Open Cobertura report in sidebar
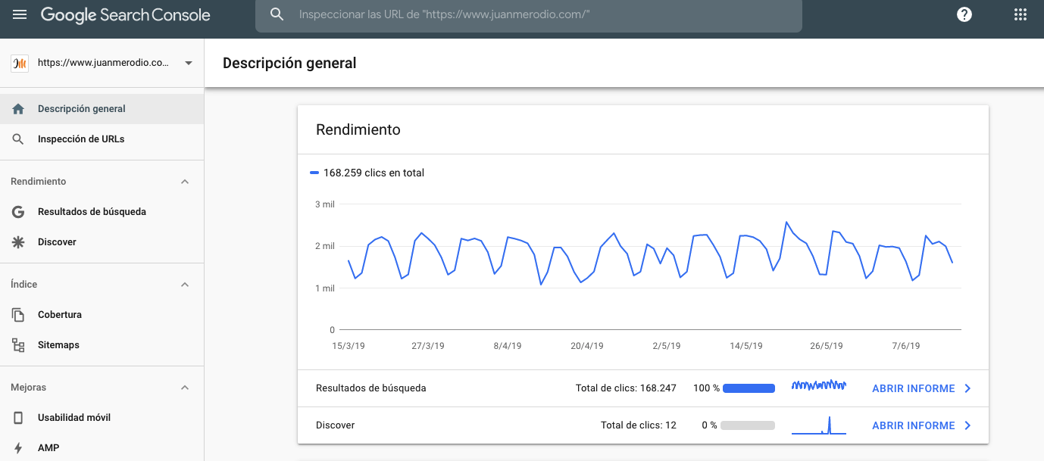Image resolution: width=1044 pixels, height=461 pixels. point(102,315)
